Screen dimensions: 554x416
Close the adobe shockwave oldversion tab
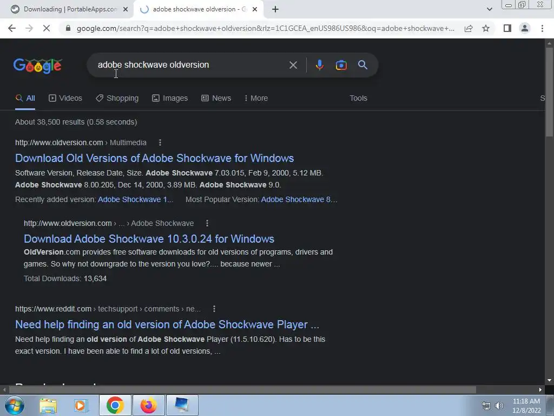(x=255, y=10)
